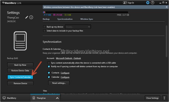Show device info icon
Screen dimensions: 169x102
pos(31,17)
